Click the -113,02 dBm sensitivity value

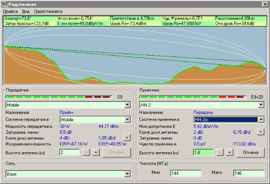click(244, 144)
